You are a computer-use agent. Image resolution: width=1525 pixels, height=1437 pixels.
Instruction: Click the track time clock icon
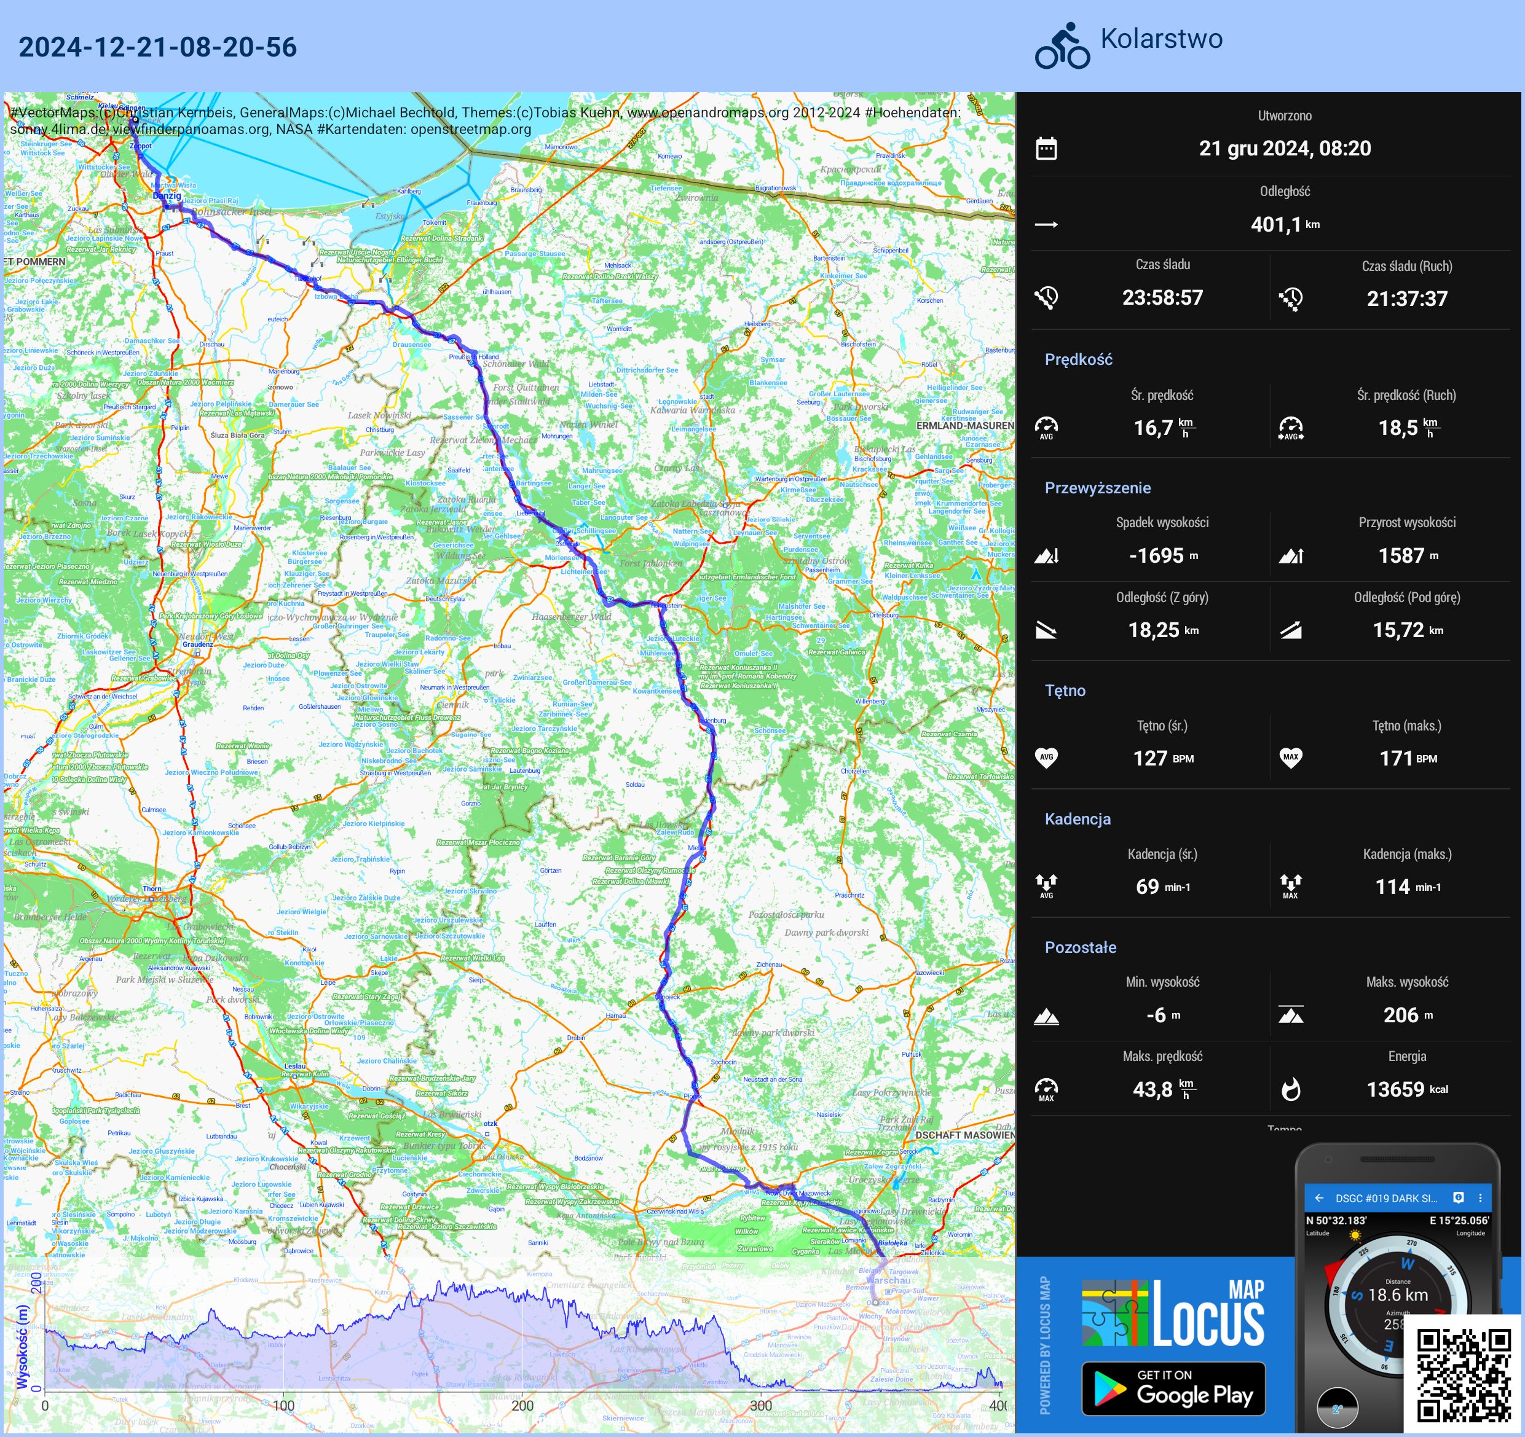[x=1046, y=297]
